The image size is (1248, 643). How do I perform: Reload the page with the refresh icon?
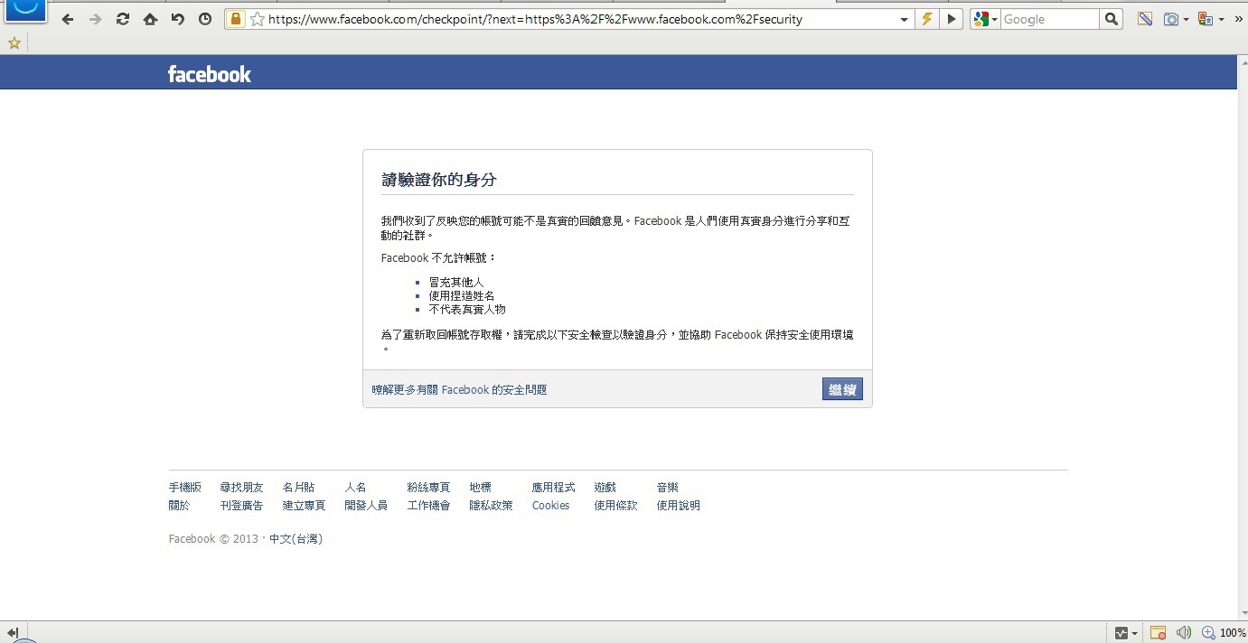[x=123, y=19]
